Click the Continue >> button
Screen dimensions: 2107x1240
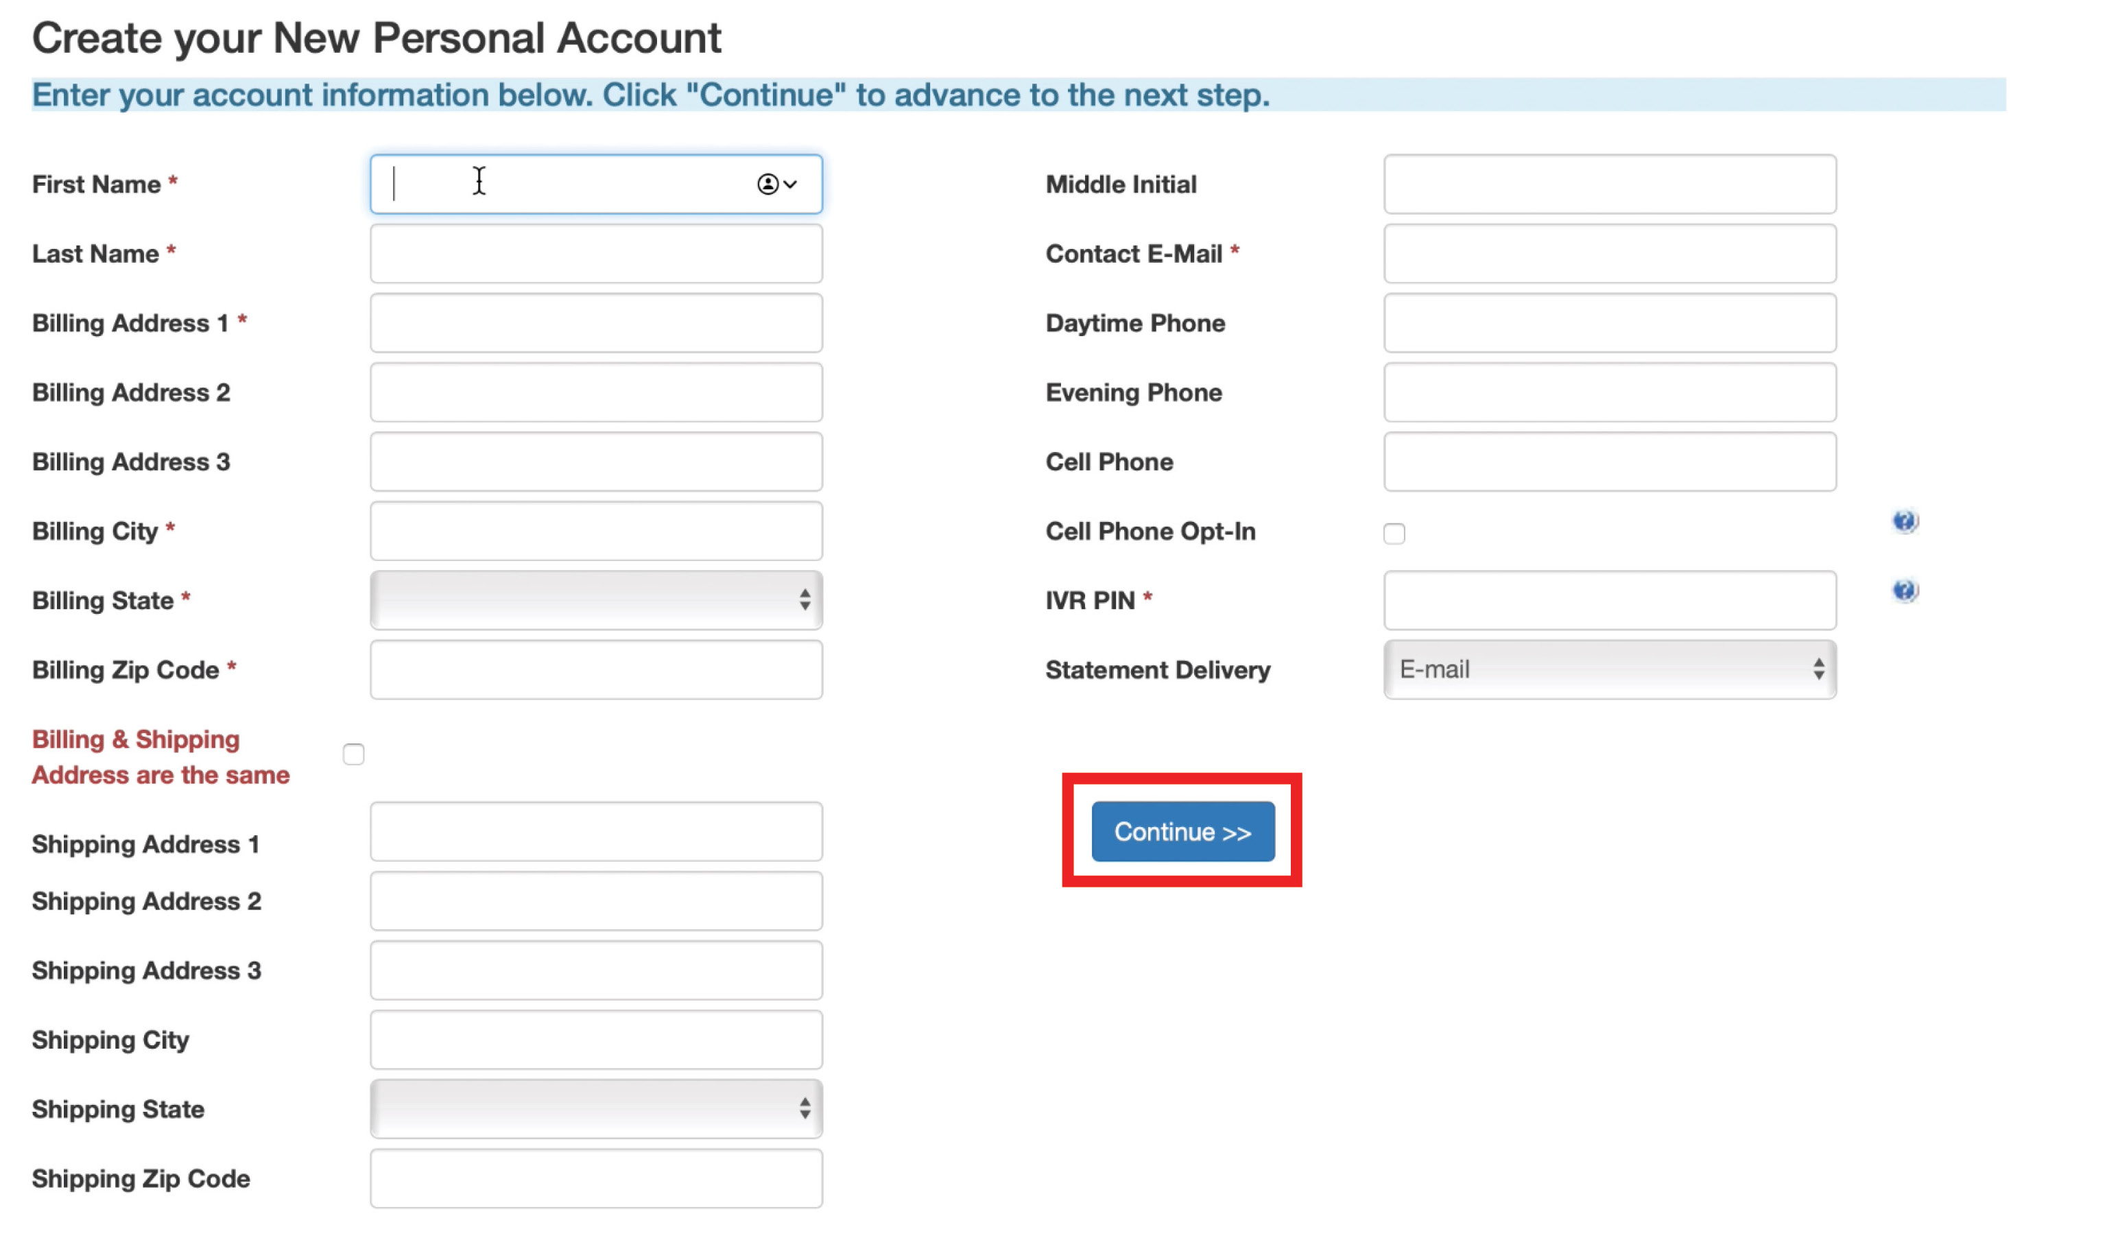coord(1183,832)
